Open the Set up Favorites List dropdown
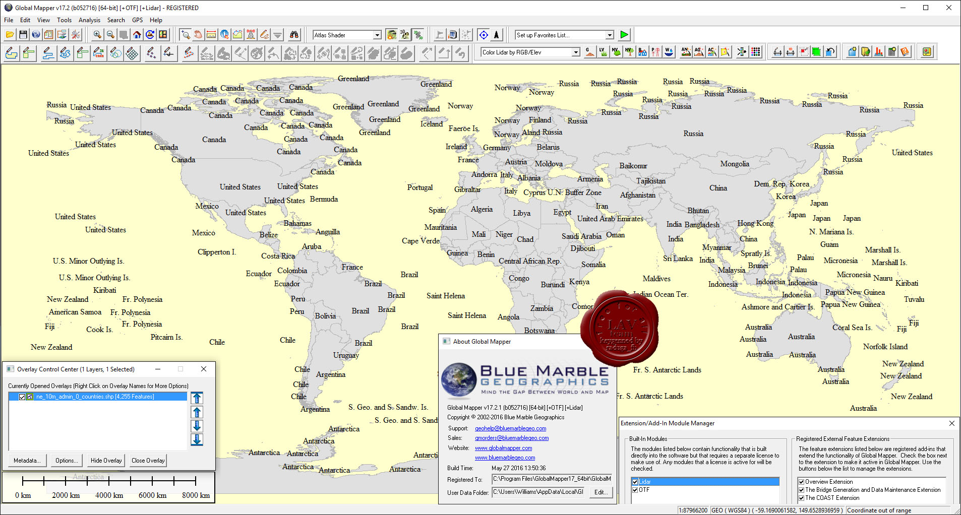The image size is (961, 515). 610,35
